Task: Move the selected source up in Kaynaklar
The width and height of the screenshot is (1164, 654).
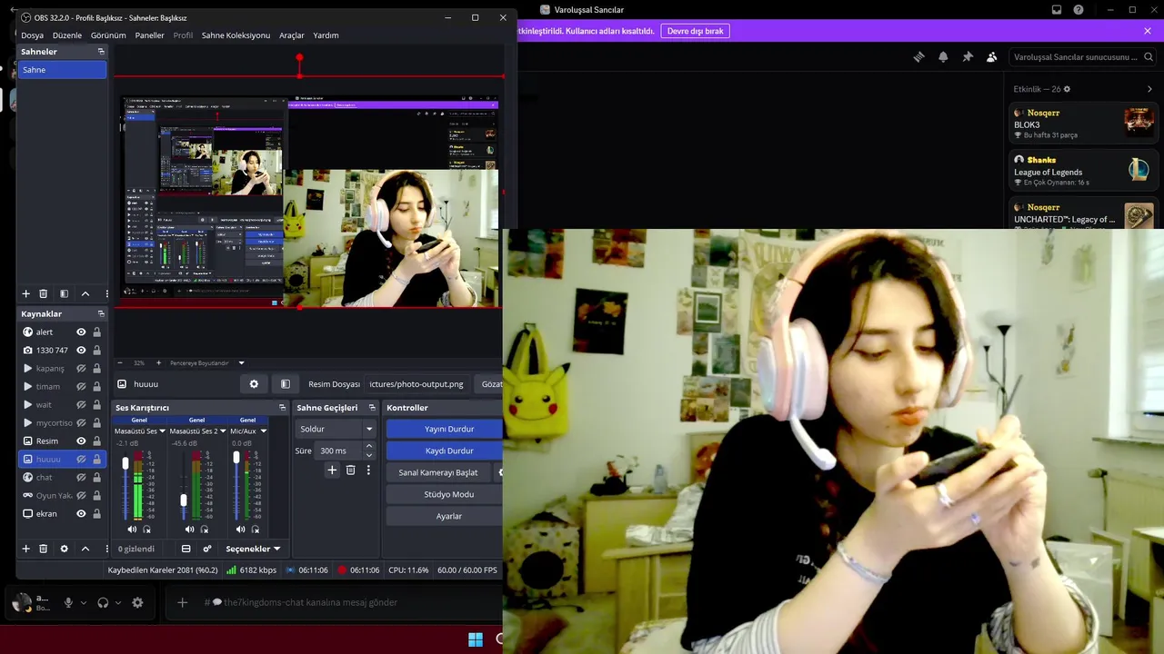Action: pos(85,549)
